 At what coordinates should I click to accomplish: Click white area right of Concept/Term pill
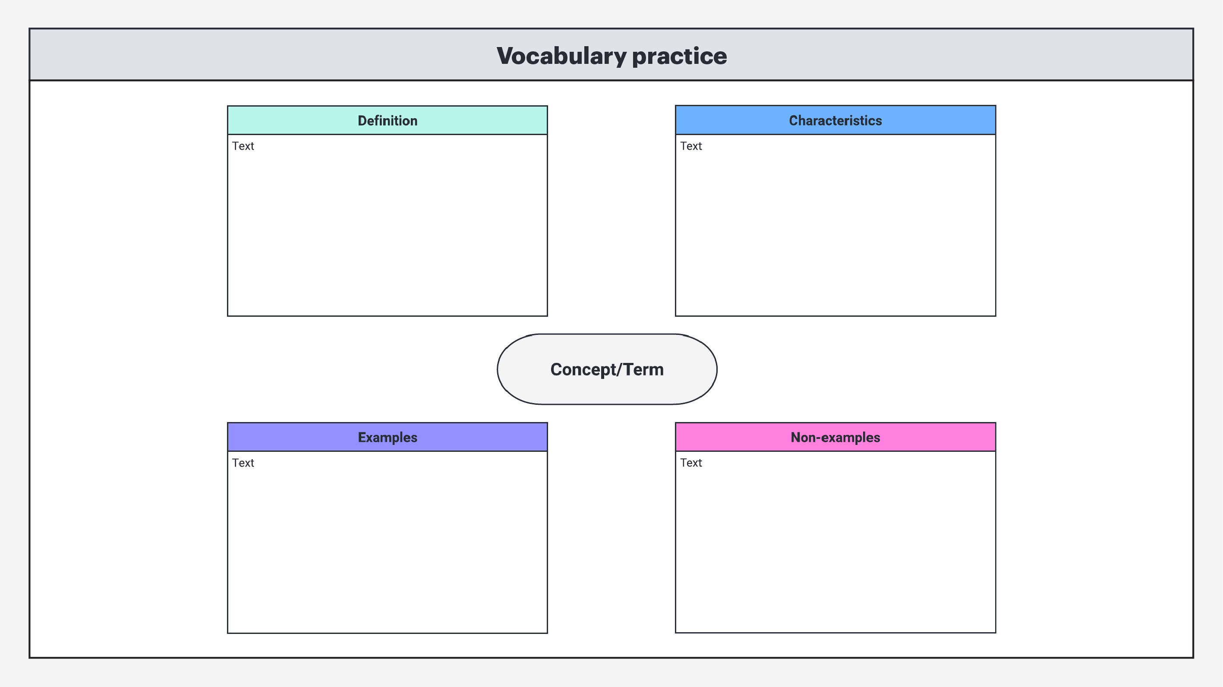pyautogui.click(x=854, y=369)
